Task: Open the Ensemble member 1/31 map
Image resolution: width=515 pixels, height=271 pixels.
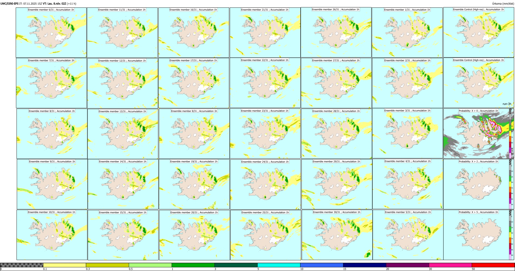Action: pyautogui.click(x=407, y=33)
